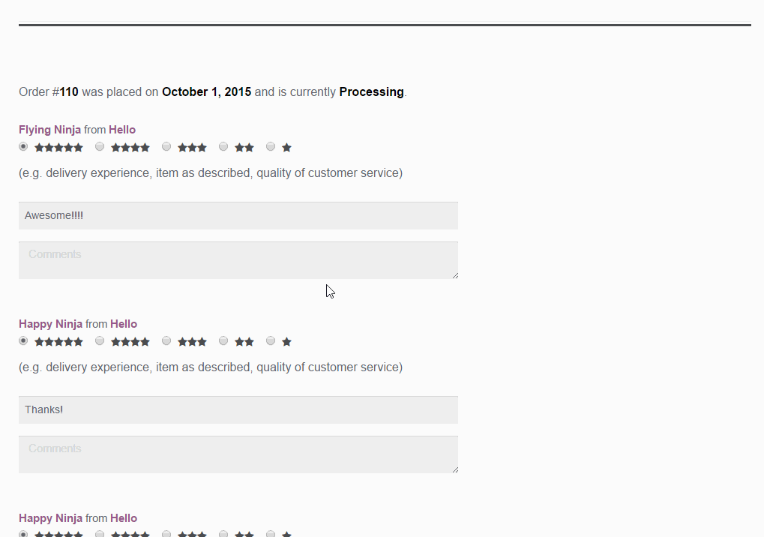Pick the three-star radio button for the middle Happy Ninja
The image size is (764, 537).
(x=166, y=341)
